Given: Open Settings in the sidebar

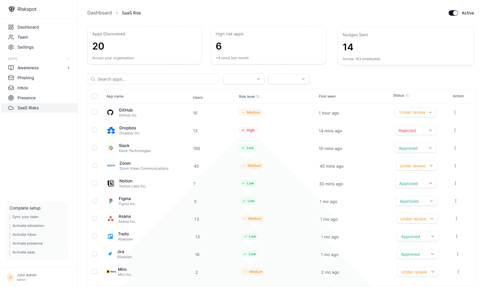Looking at the screenshot, I should (39, 47).
